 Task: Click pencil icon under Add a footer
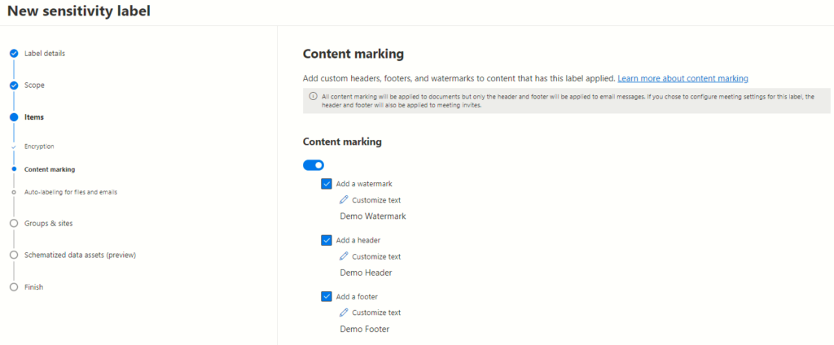click(344, 312)
